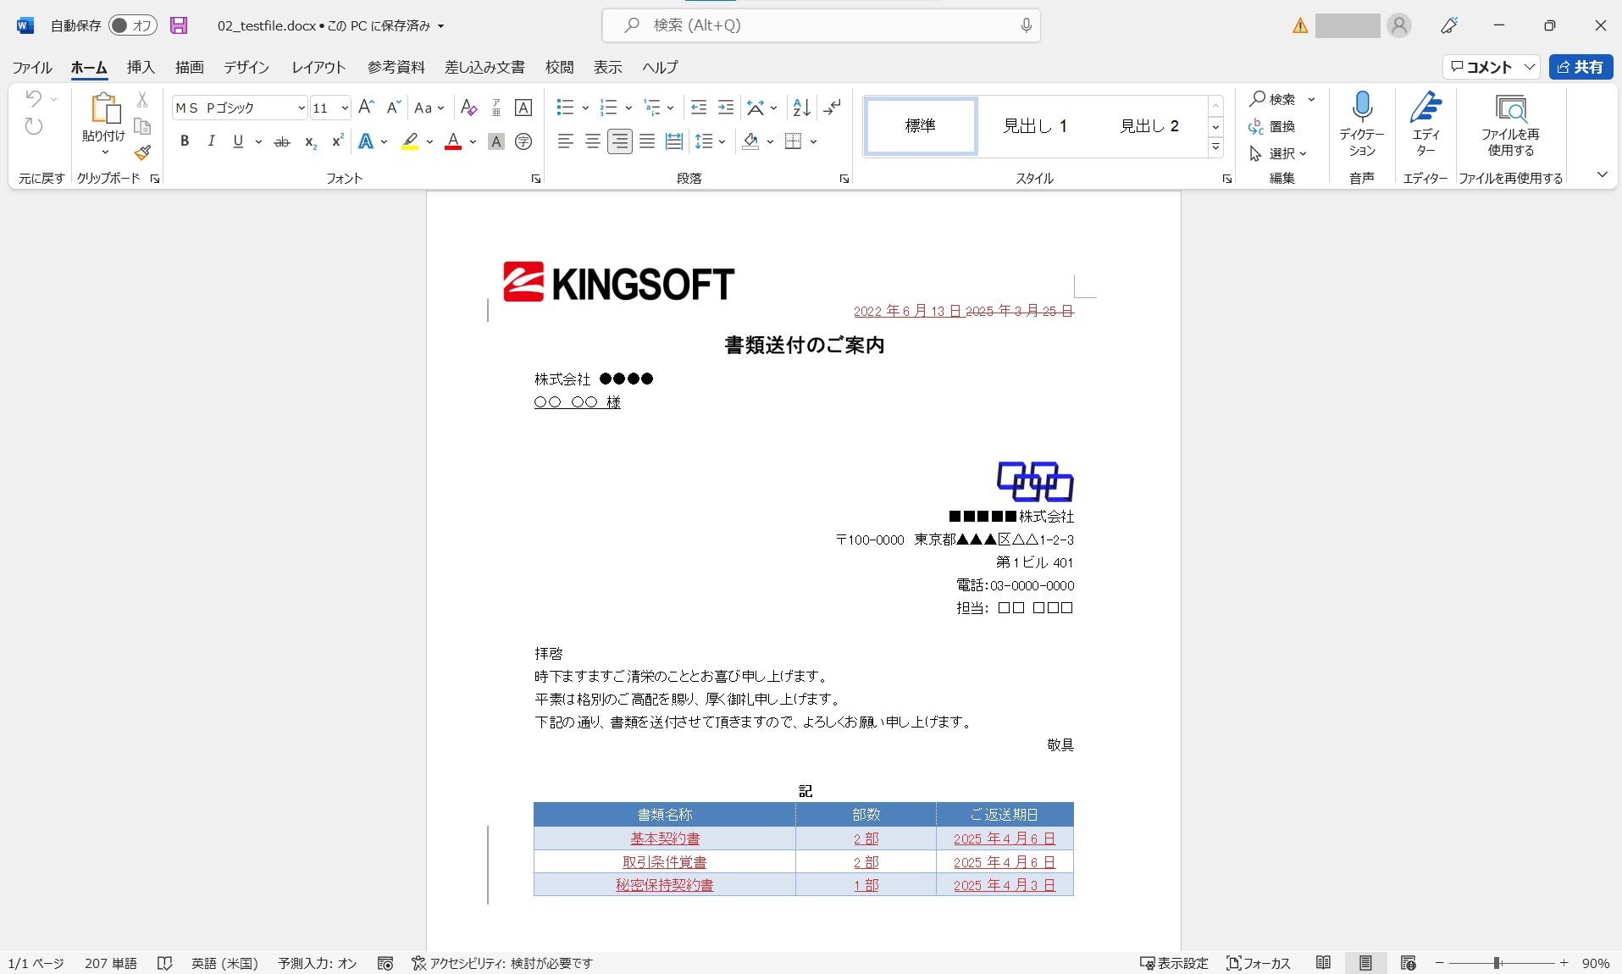Click the 共有 (Share) button
The image size is (1622, 974).
click(1580, 67)
